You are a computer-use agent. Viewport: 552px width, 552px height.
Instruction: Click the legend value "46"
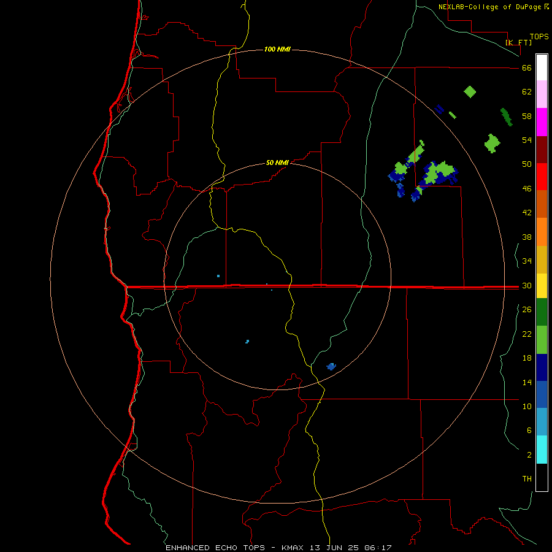coord(527,189)
